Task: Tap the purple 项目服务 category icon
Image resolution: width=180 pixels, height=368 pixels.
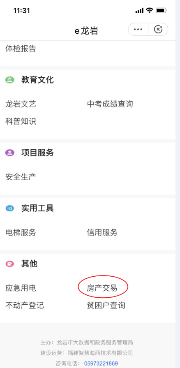Action: pos(10,153)
